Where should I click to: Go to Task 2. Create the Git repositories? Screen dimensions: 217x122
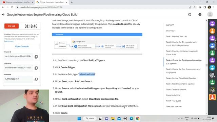181,44
